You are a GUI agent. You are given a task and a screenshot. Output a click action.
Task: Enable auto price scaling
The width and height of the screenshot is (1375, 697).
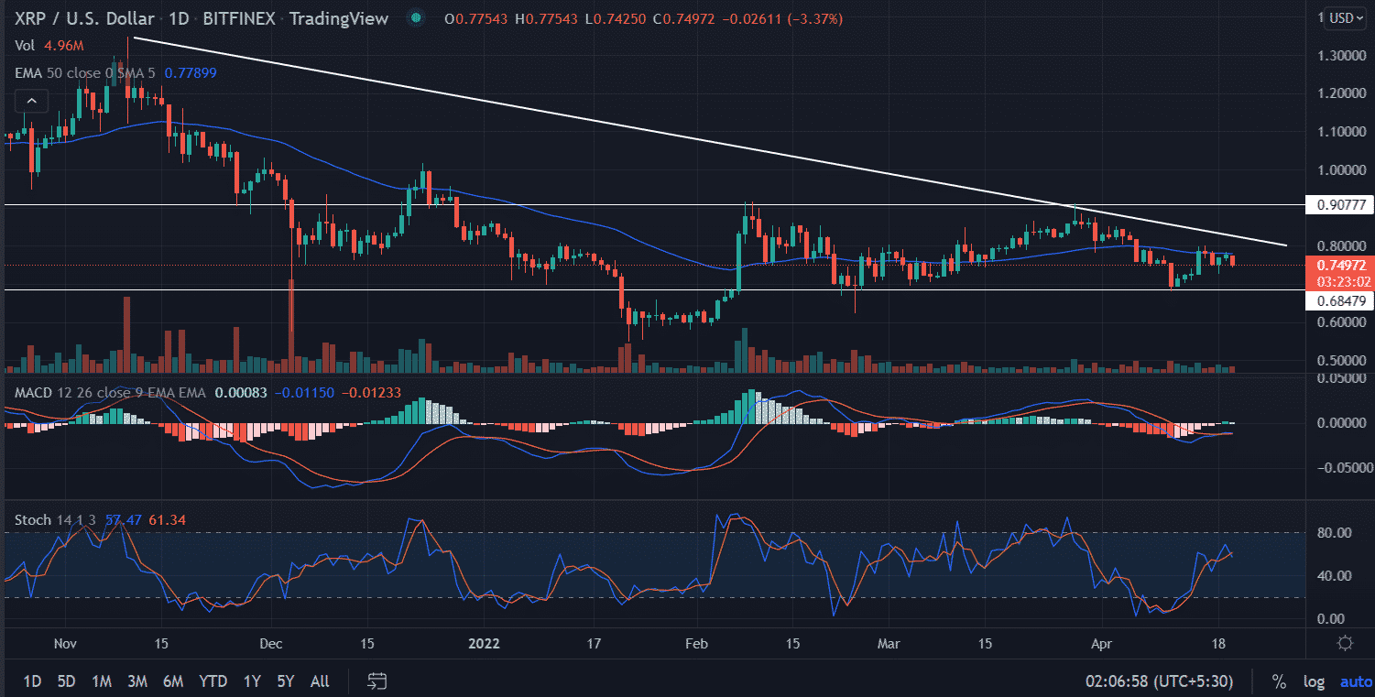1355,681
